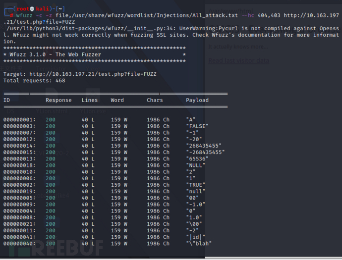Image resolution: width=342 pixels, height=260 pixels.
Task: Click the payload "FALSE"
Action: click(197, 126)
